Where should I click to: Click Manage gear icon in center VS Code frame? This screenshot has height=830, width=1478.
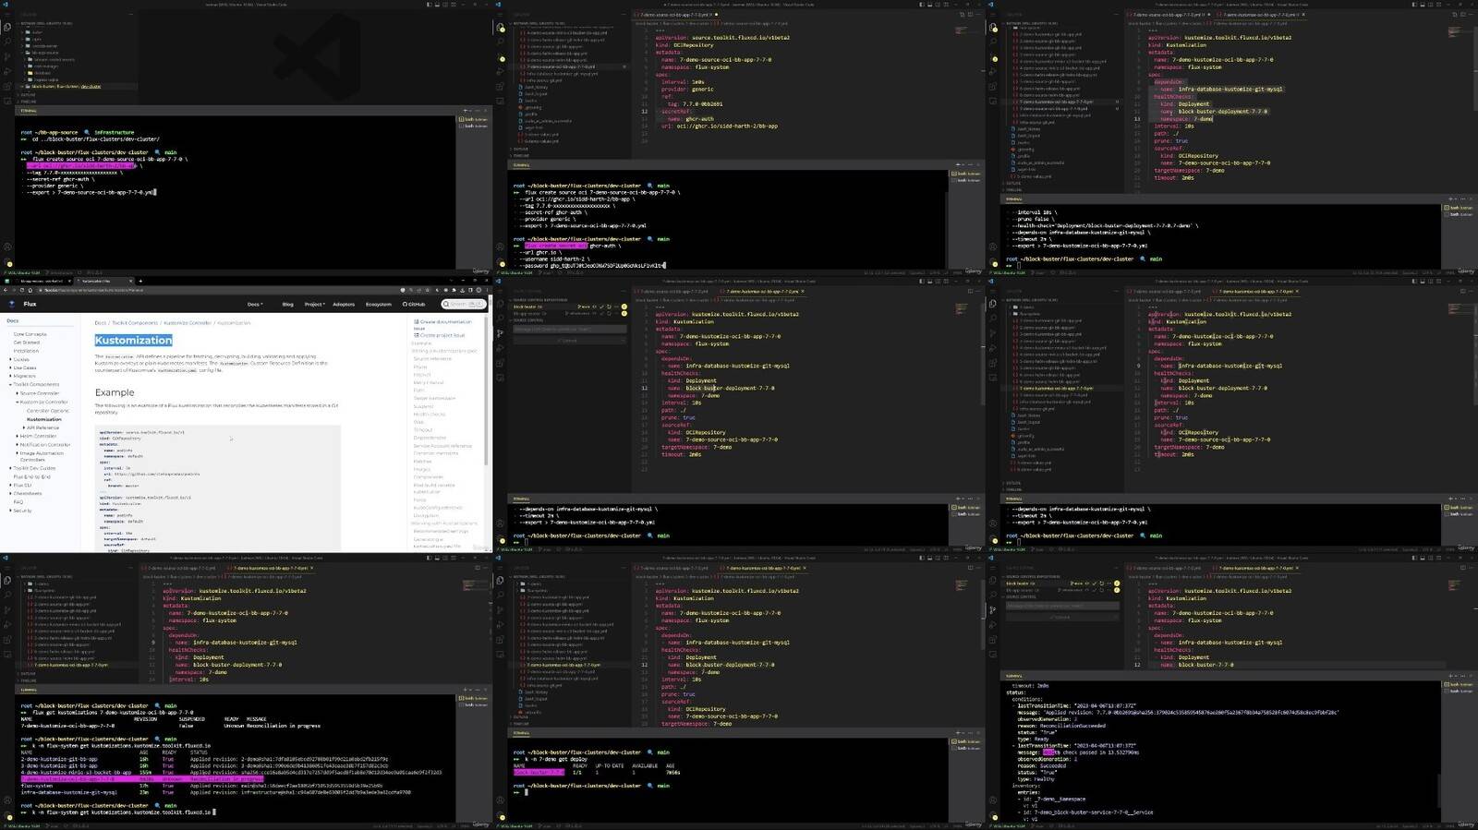click(500, 538)
